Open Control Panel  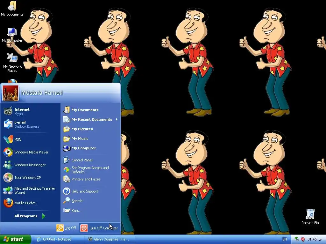pyautogui.click(x=91, y=160)
